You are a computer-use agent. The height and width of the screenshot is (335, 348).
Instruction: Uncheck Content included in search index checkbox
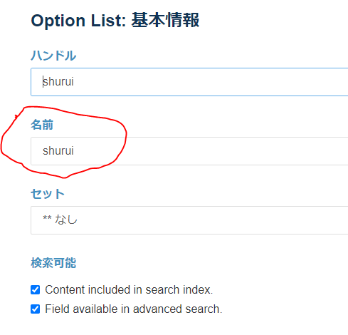(35, 290)
